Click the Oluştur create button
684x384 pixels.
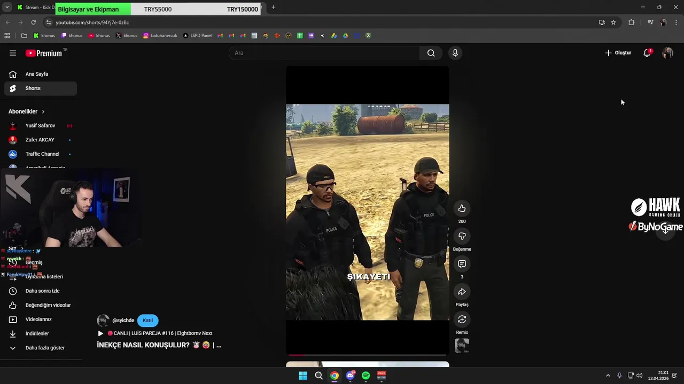tap(618, 53)
